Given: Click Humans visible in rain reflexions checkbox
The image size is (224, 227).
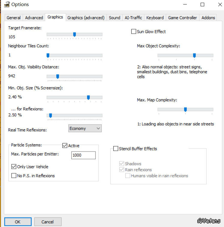Looking at the screenshot, I should tap(127, 176).
